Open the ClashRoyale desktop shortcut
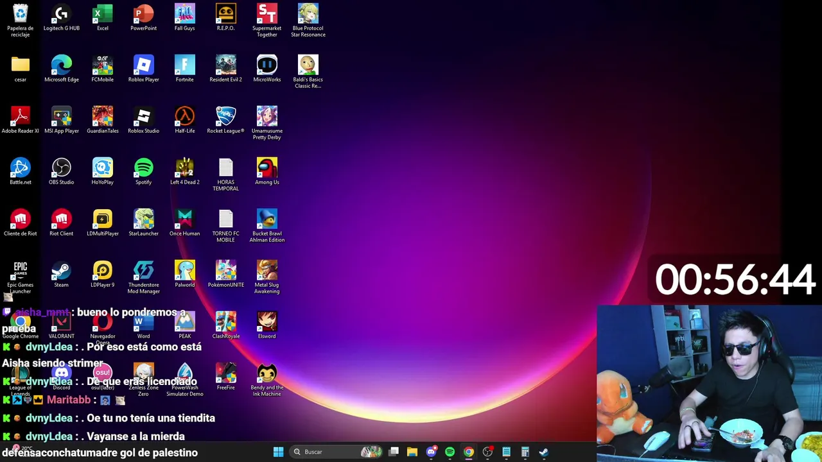 coord(226,325)
